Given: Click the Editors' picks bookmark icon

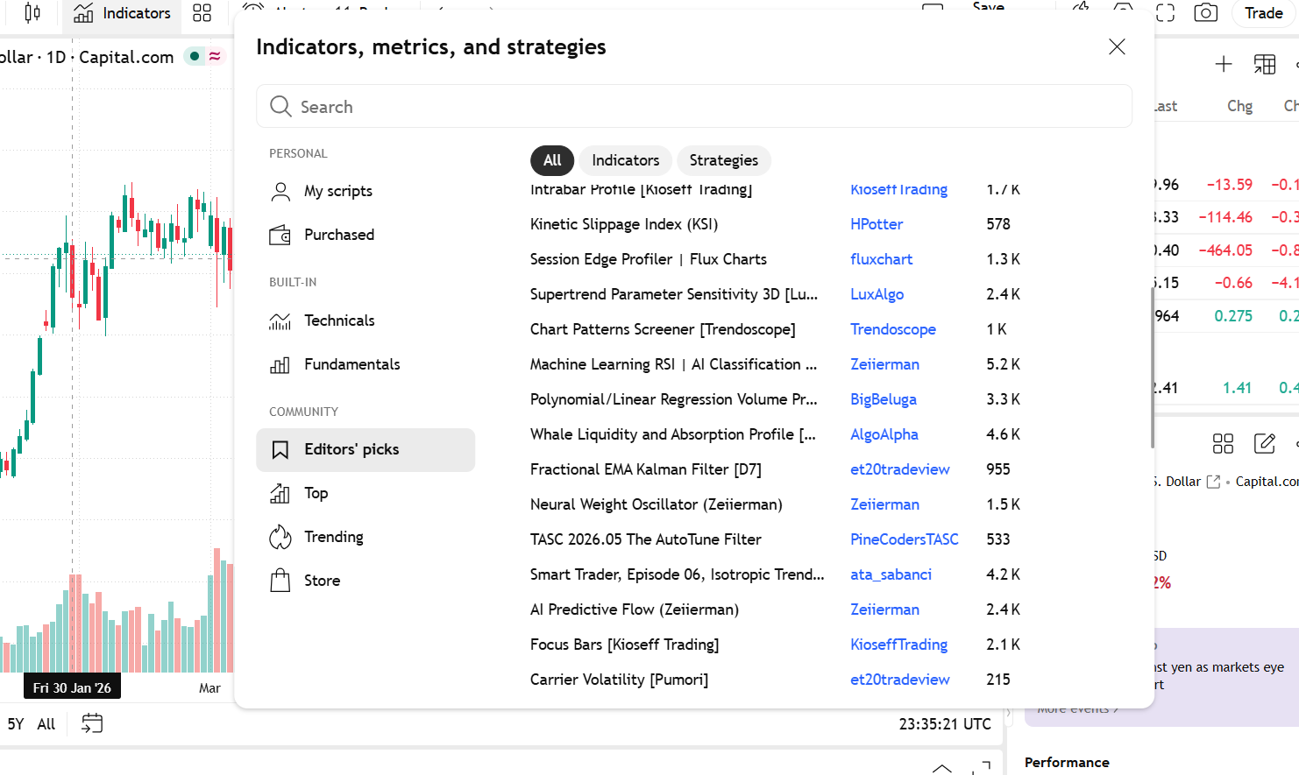Looking at the screenshot, I should pos(280,450).
